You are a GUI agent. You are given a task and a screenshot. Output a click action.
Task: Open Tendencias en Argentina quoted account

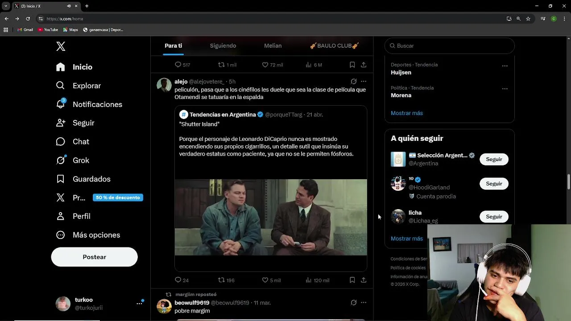pyautogui.click(x=223, y=115)
